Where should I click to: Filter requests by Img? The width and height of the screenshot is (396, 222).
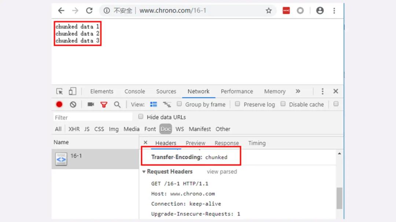coord(114,129)
